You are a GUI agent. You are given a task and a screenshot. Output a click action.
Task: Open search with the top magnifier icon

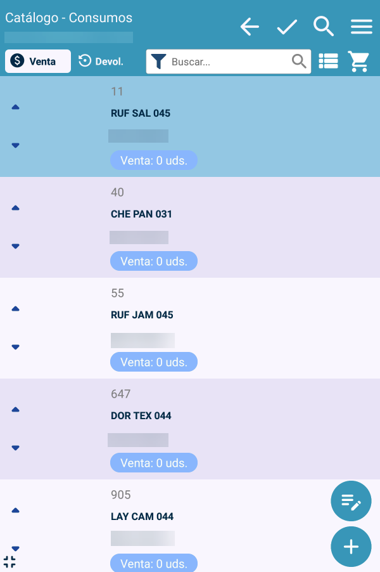point(324,27)
